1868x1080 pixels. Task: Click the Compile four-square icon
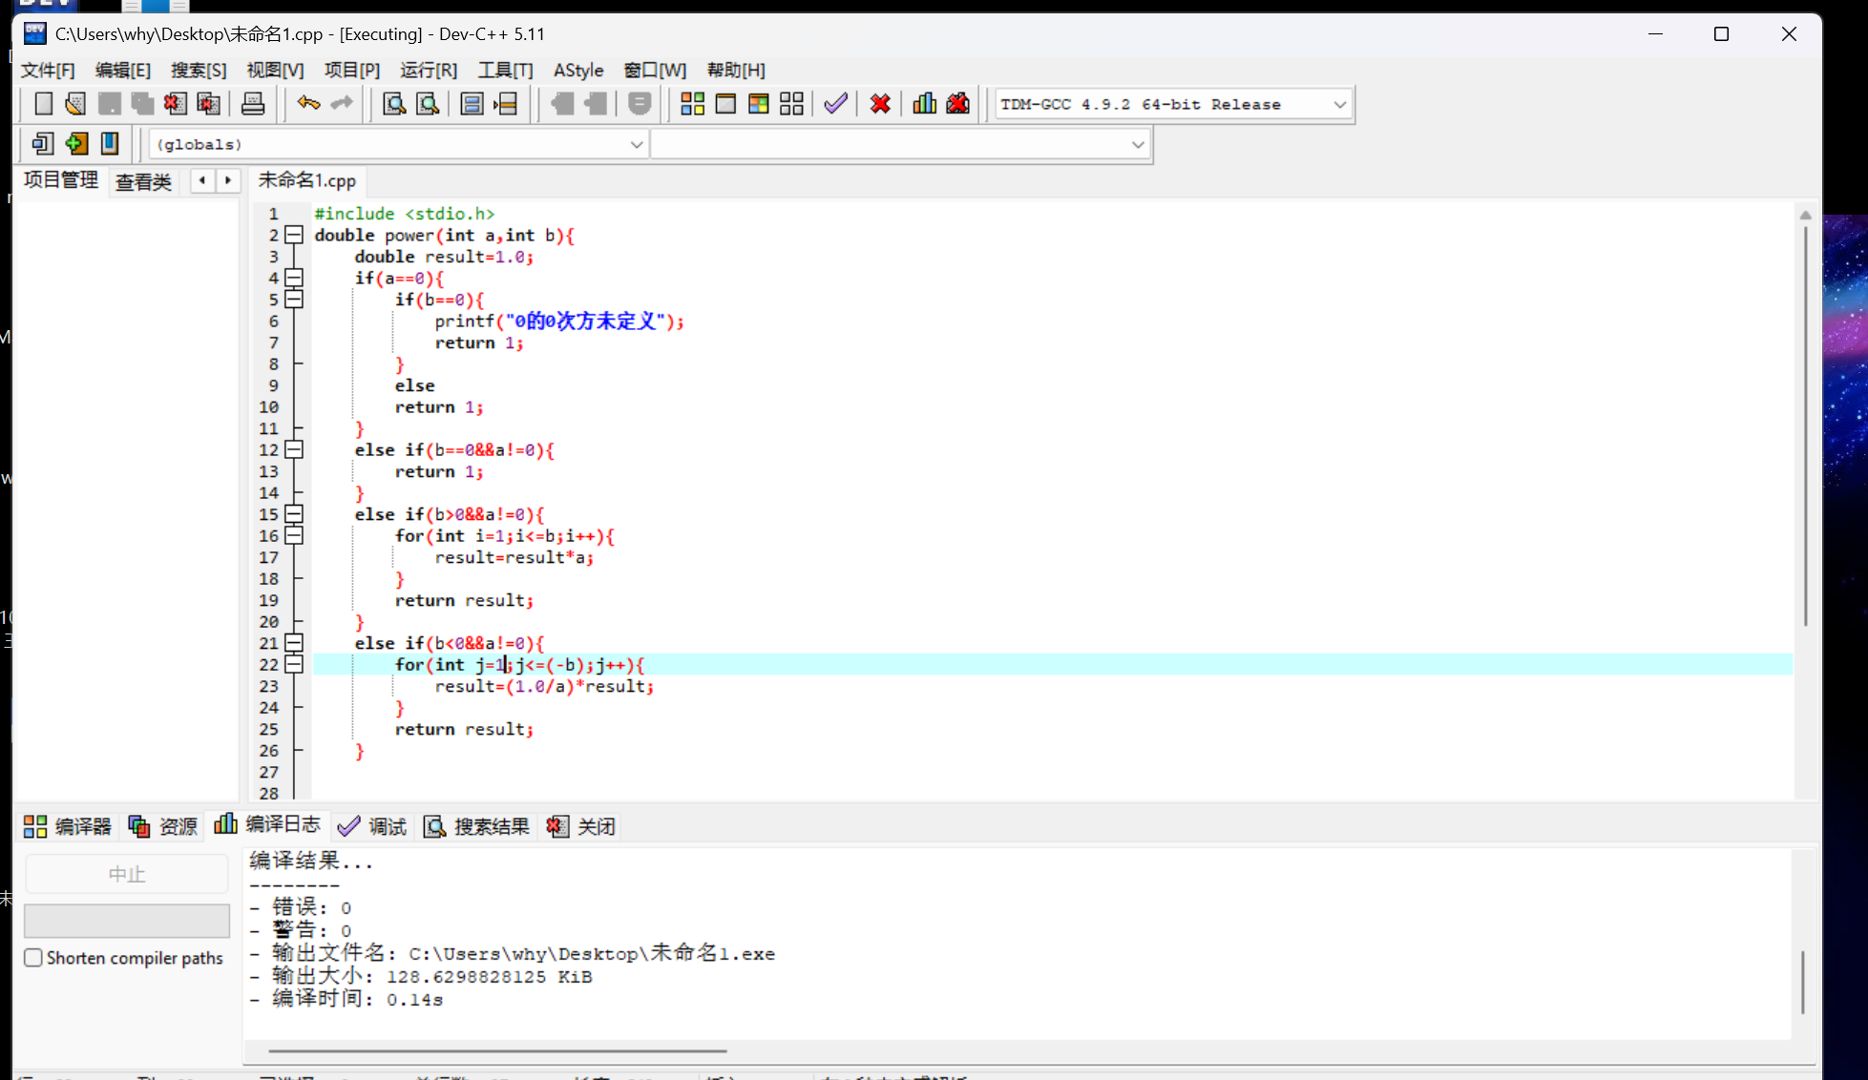tap(692, 104)
